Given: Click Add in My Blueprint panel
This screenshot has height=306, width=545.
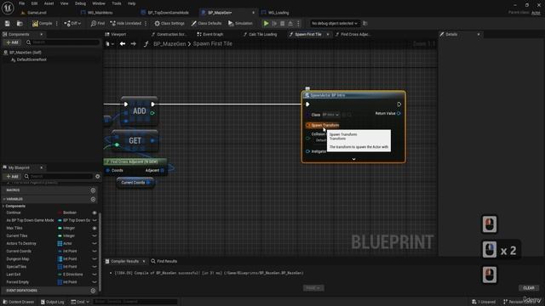Looking at the screenshot, I should pyautogui.click(x=12, y=176).
